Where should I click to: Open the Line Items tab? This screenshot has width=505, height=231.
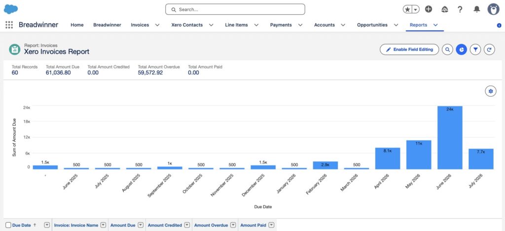[236, 25]
